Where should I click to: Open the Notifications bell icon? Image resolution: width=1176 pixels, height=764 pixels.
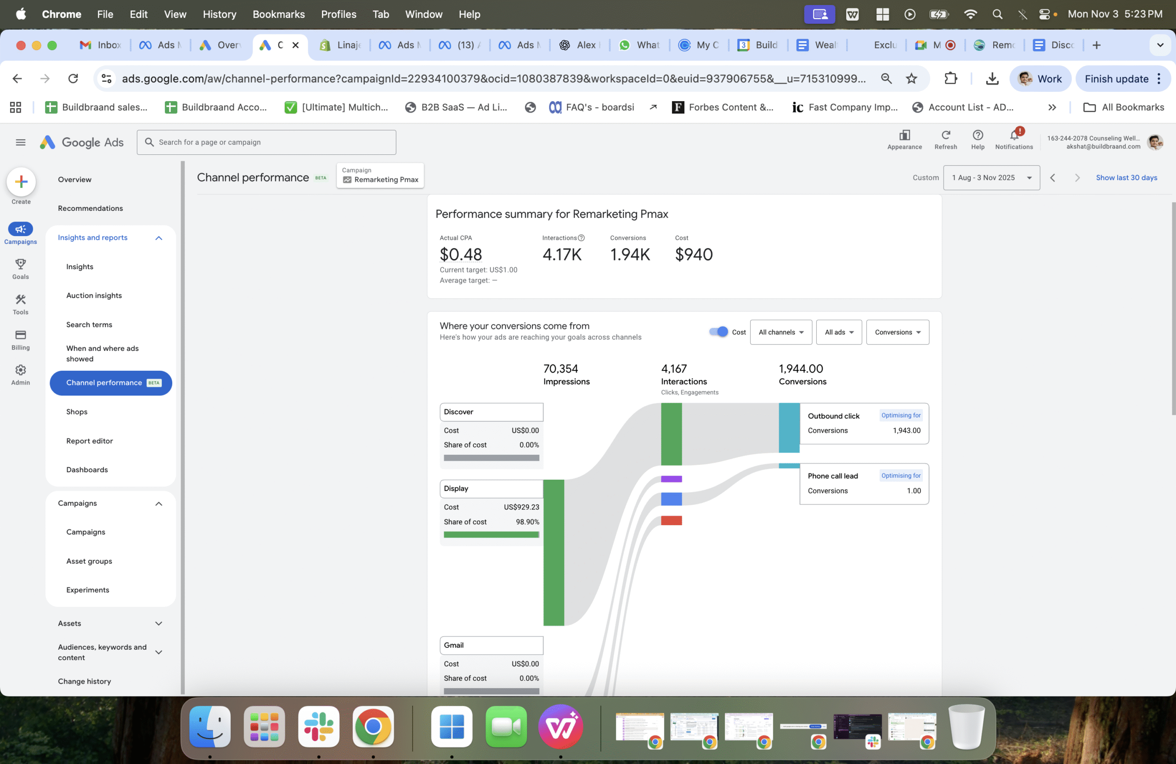point(1013,136)
